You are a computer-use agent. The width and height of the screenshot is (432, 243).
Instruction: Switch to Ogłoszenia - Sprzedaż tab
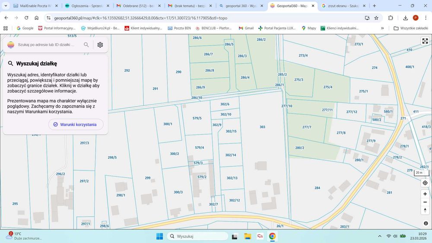(87, 6)
